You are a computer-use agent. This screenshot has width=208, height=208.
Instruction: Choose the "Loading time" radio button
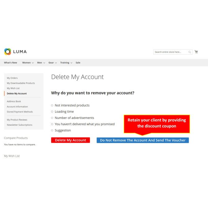52,111
